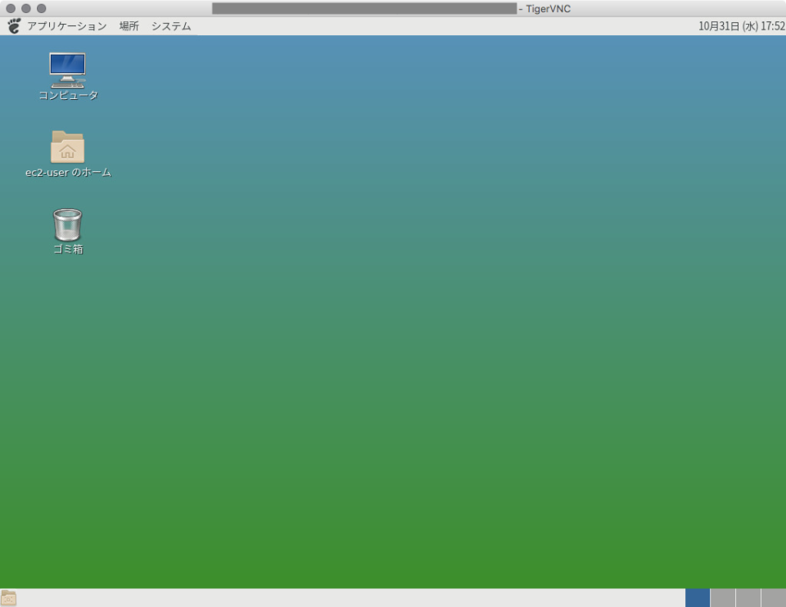The image size is (786, 607).
Task: Switch to the second workspace in the switcher
Action: click(x=722, y=596)
